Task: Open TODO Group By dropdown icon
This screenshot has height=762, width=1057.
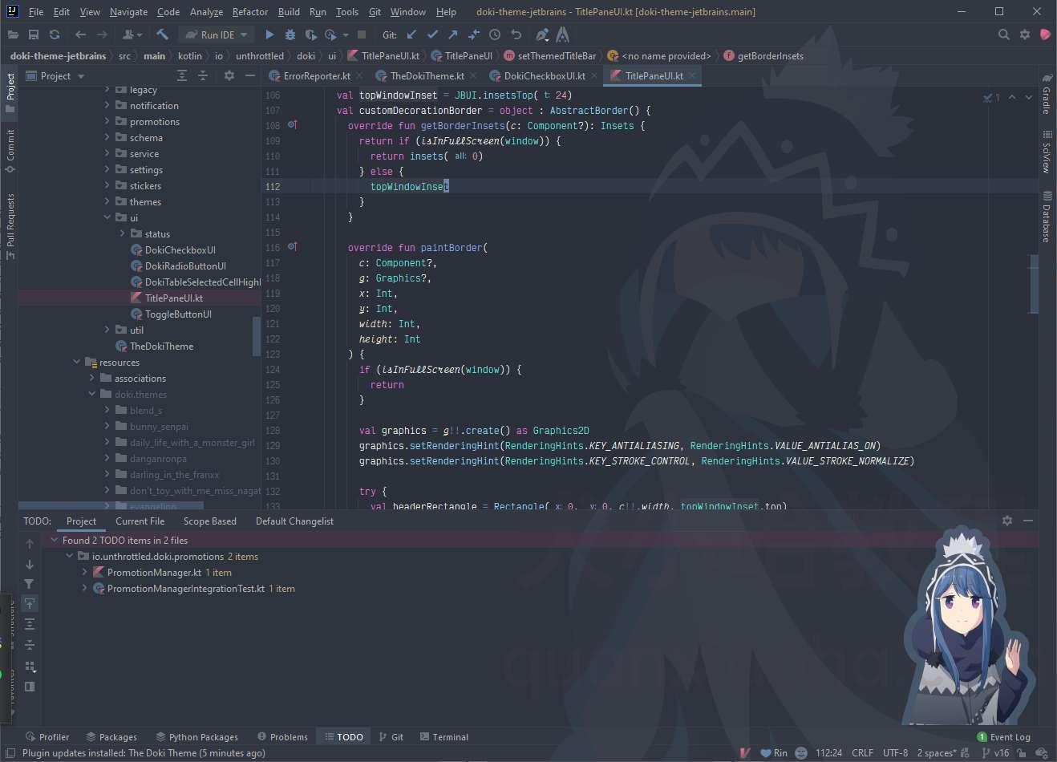Action: point(30,666)
